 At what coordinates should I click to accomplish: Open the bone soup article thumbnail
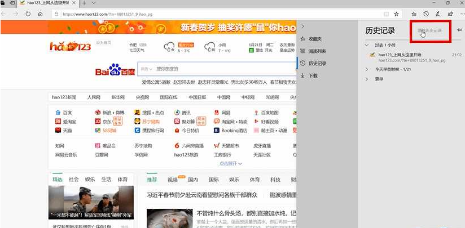(x=170, y=218)
